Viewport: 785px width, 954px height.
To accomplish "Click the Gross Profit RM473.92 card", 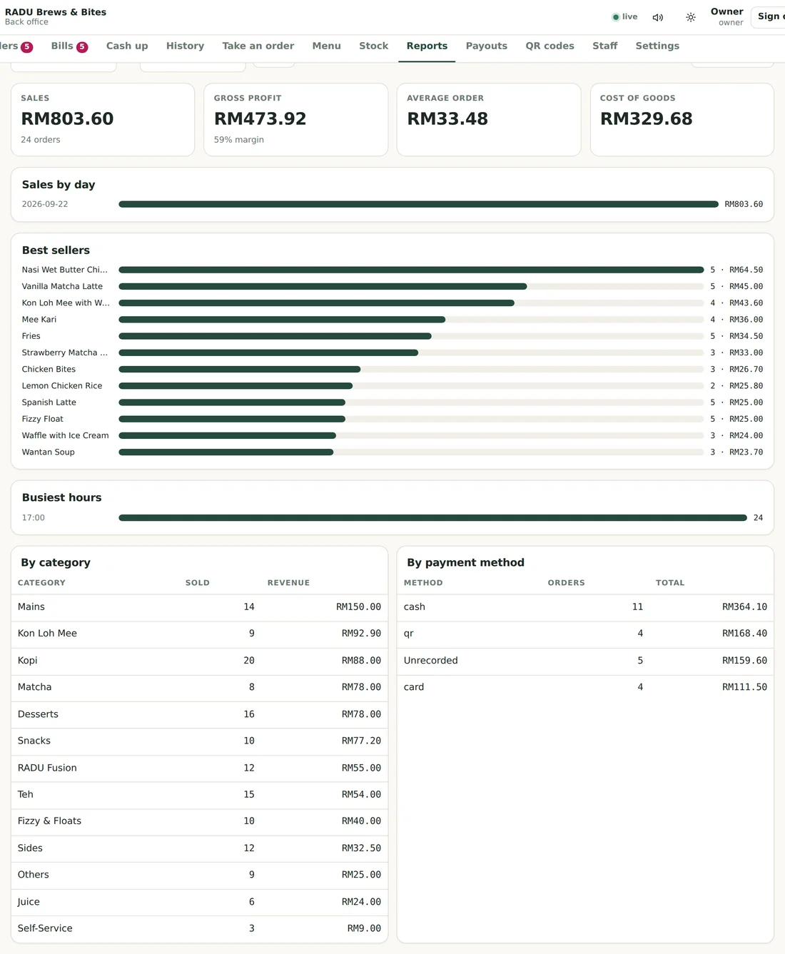I will (x=295, y=120).
